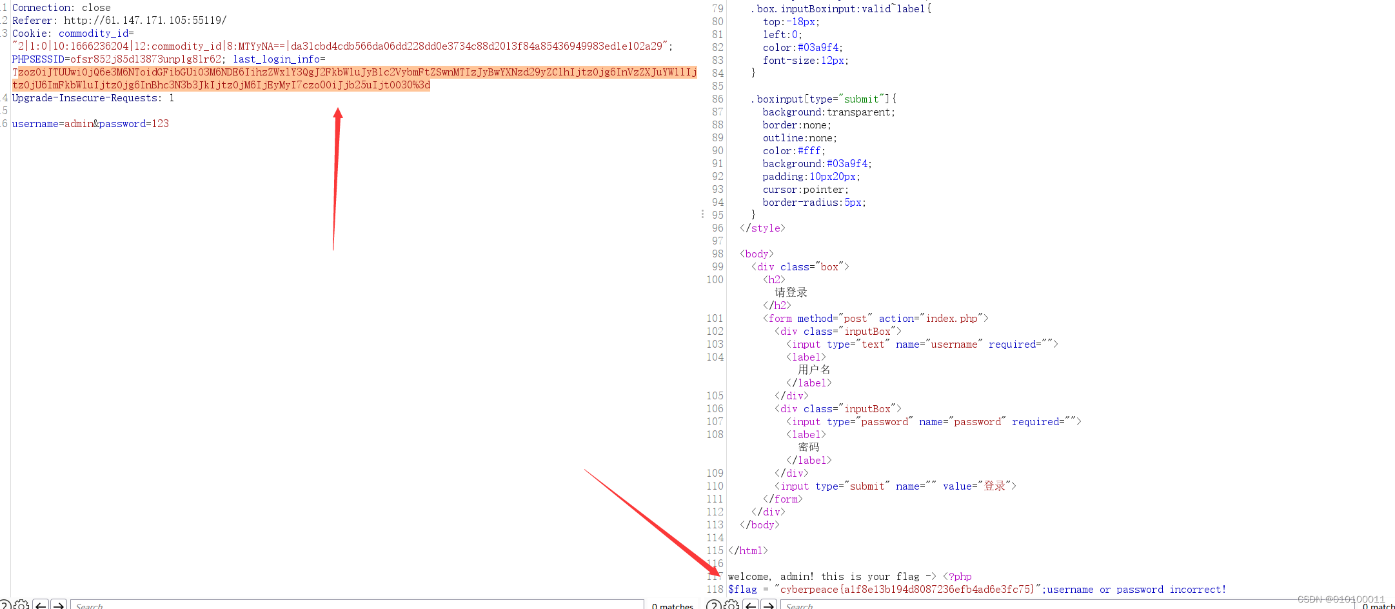This screenshot has width=1395, height=609.
Task: Click the 'cursor:pointer;' CSS line
Action: click(x=806, y=190)
